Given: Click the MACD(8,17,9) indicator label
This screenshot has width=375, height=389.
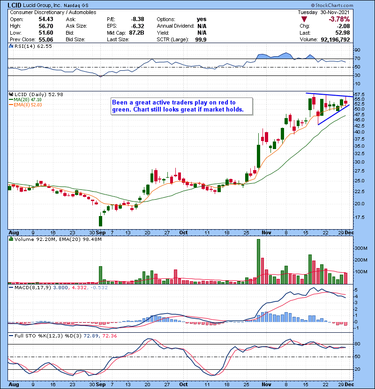Looking at the screenshot, I should coord(33,288).
